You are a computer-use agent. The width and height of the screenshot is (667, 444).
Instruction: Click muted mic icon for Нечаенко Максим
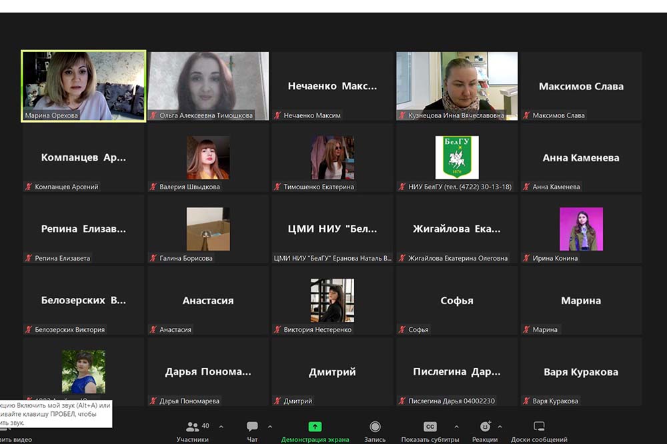277,115
